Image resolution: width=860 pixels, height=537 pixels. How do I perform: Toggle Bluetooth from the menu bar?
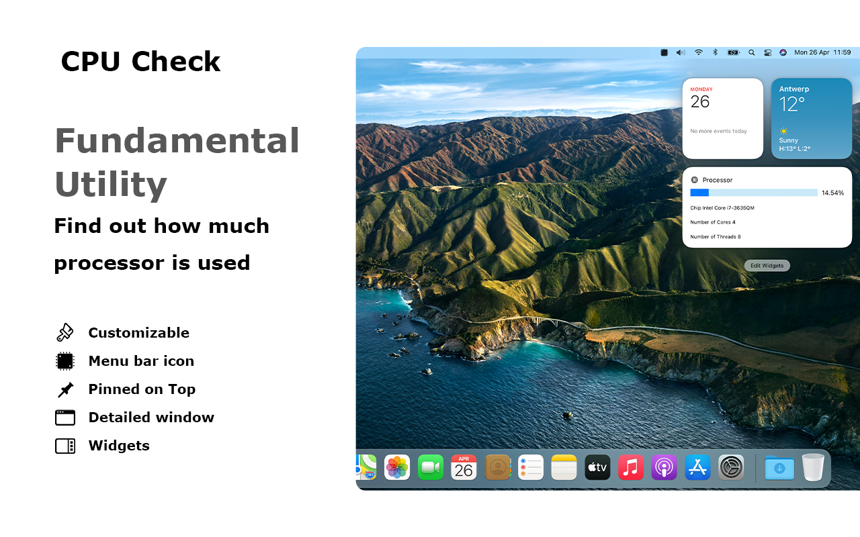[715, 52]
